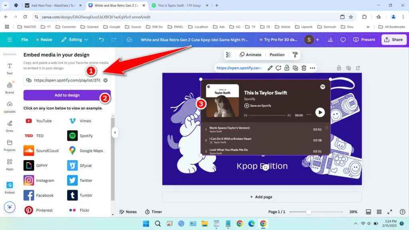
Task: Select the Embed panel in the left sidebar
Action: click(x=10, y=186)
